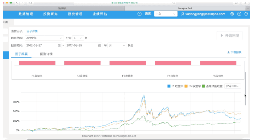Click the user account icon
Viewport: 253px width, 140px height.
click(x=182, y=14)
